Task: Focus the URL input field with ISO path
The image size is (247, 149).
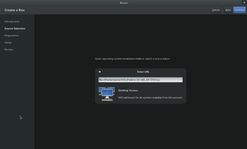Action: click(140, 80)
